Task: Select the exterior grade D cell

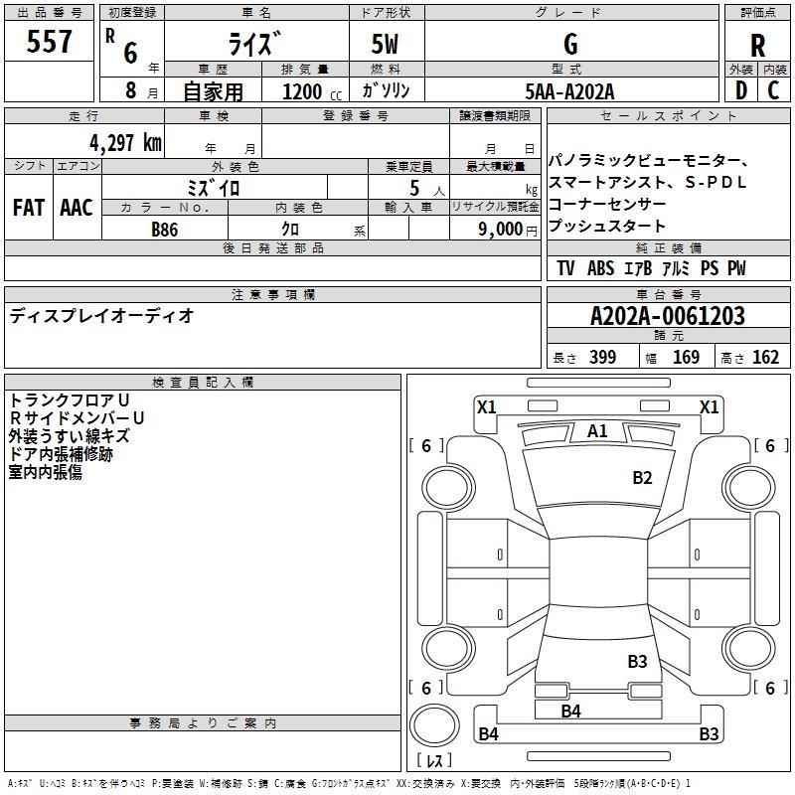Action: pos(740,89)
